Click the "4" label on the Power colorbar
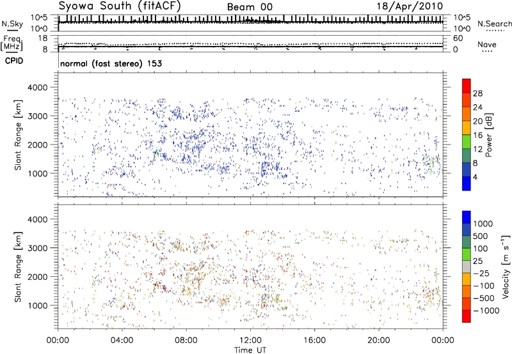Viewport: 512px width, 354px height. point(475,178)
